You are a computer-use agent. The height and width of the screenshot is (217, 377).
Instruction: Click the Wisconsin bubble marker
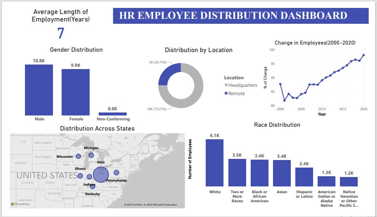click(x=78, y=156)
